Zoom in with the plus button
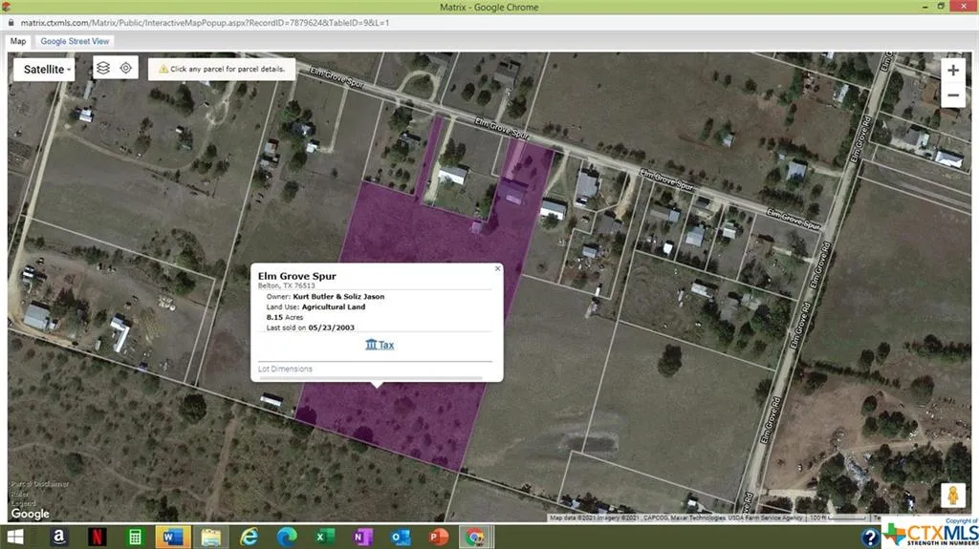This screenshot has width=979, height=549. pos(952,71)
